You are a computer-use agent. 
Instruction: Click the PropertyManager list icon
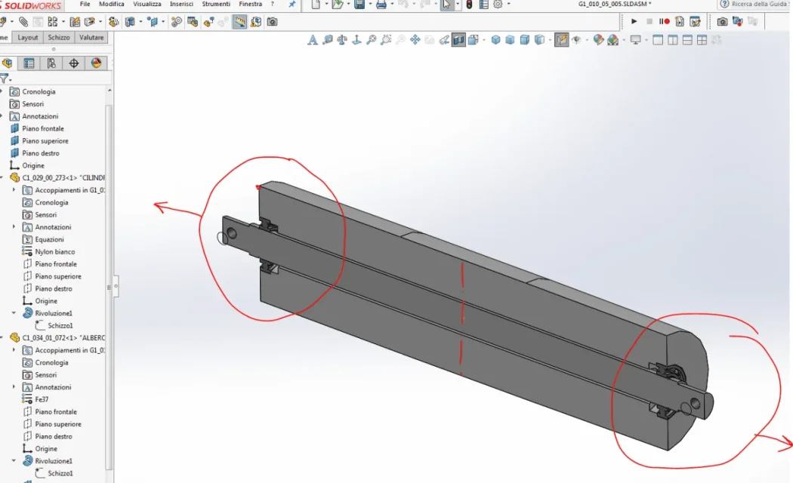click(29, 63)
